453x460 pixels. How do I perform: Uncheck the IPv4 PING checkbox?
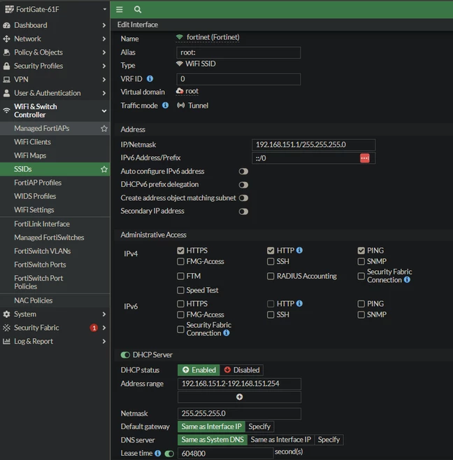pos(361,251)
